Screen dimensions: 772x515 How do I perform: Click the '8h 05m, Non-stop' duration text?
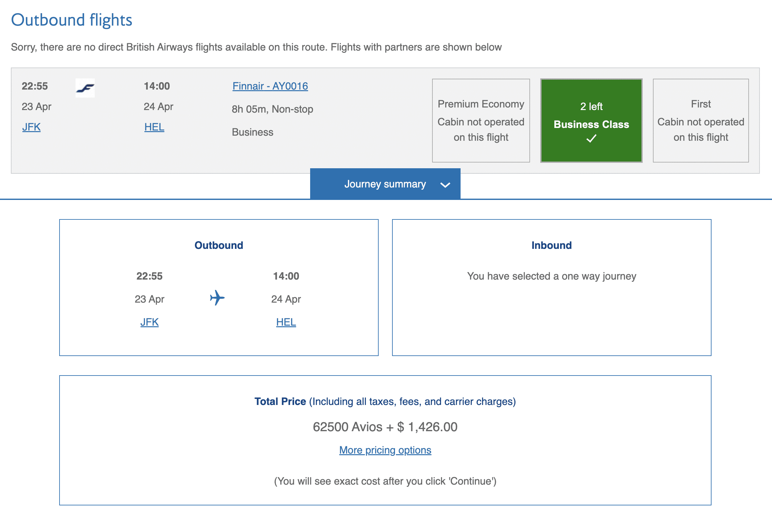click(272, 109)
